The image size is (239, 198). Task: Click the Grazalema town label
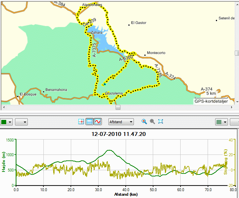(x=114, y=93)
